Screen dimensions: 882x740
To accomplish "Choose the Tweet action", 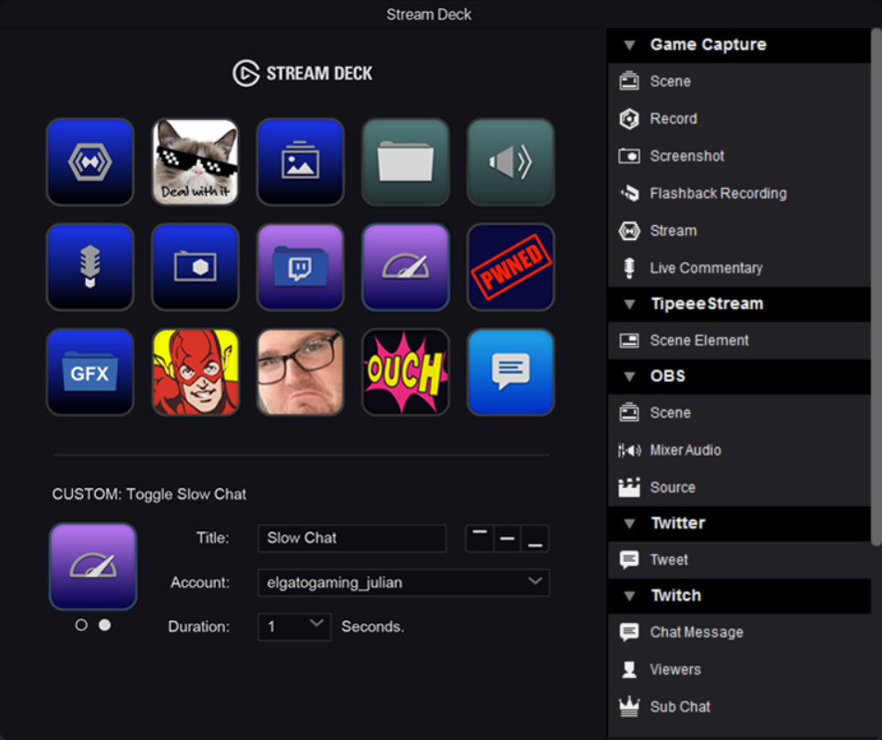I will [x=739, y=560].
